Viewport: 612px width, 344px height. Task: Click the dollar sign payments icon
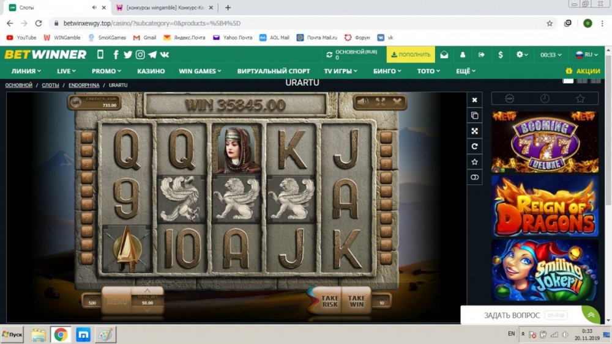[501, 54]
